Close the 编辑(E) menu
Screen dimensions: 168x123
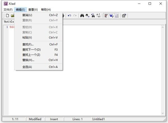[20, 10]
